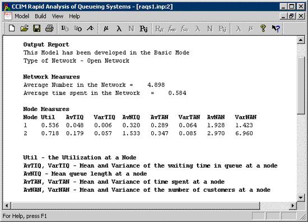Viewport: 308px width, 222px height.
Task: Click the arrow-shaped toolbar icon after the I/O icons
Action: (90, 29)
